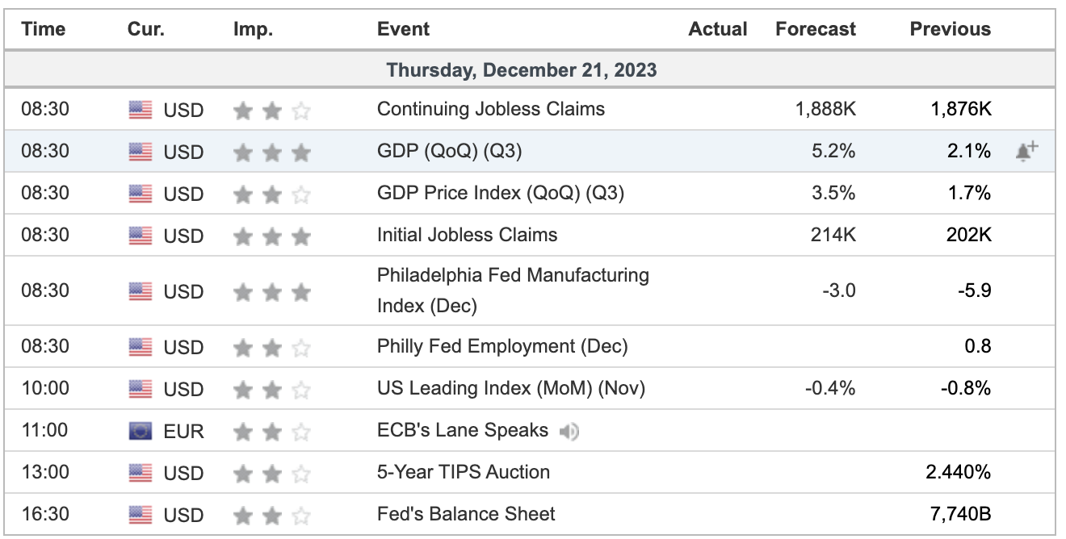Click the alert bell icon on GDP row
1066x539 pixels.
click(1026, 151)
